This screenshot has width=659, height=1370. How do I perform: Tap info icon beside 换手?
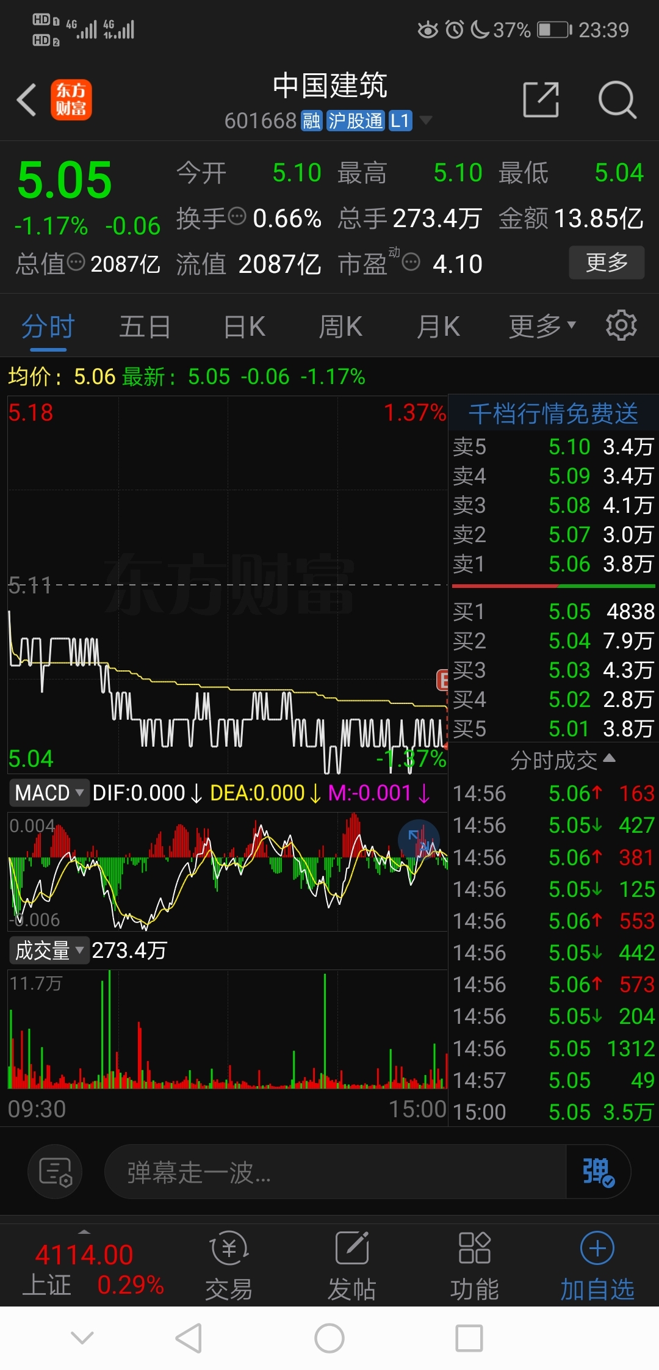pos(237,216)
